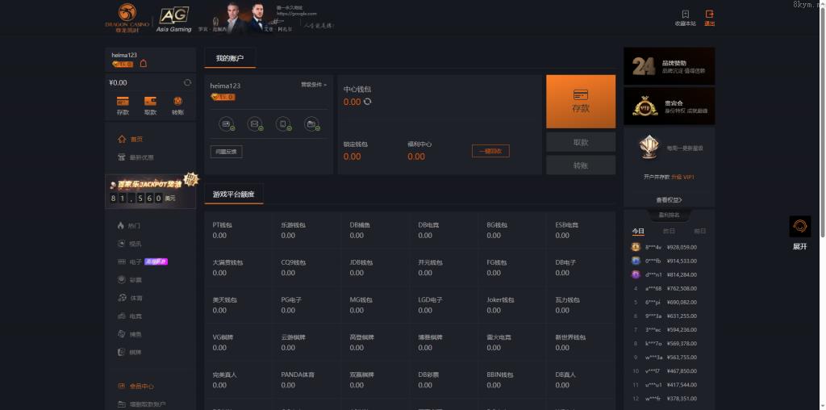
Task: Click the one-click recall (一键回收) button
Action: [490, 151]
